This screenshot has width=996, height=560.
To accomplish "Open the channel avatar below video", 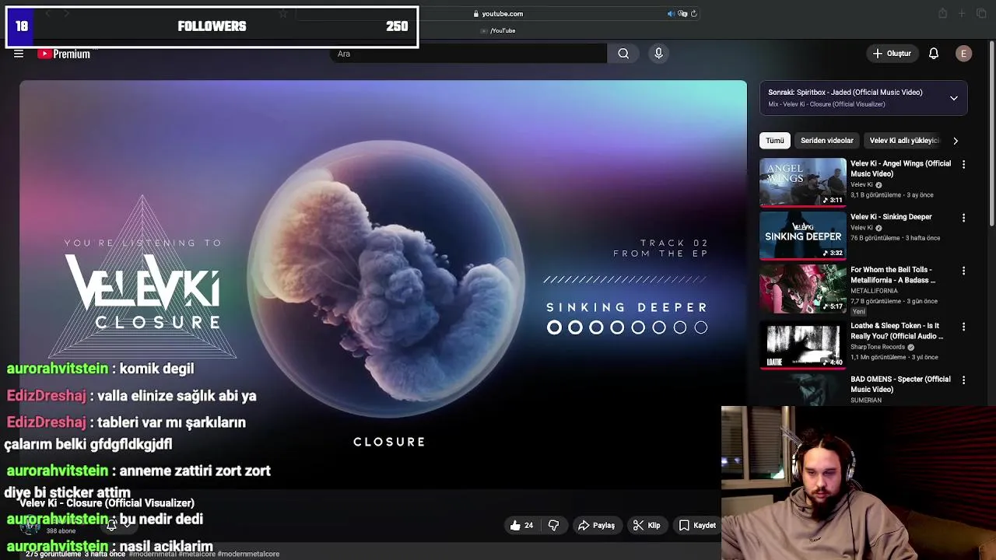I will point(29,527).
